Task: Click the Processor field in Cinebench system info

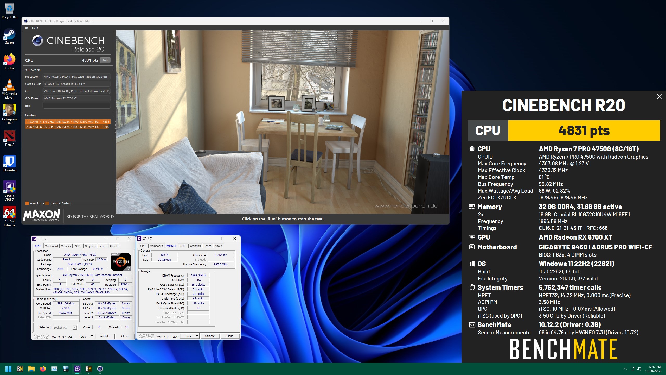Action: pyautogui.click(x=76, y=77)
